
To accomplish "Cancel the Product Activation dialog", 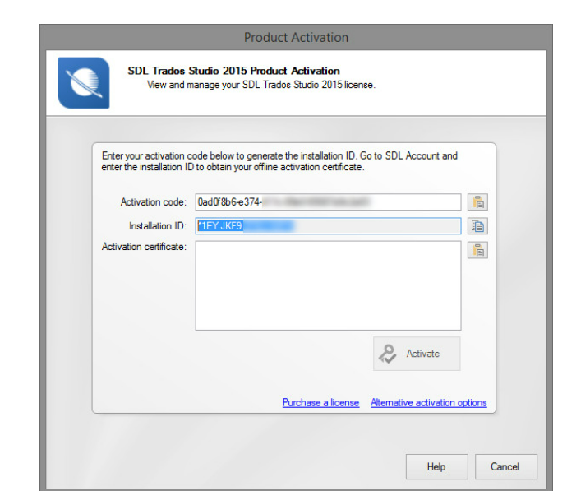I will coord(505,467).
